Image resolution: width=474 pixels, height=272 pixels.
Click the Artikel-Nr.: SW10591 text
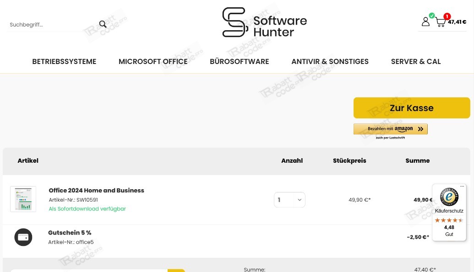[x=73, y=200]
